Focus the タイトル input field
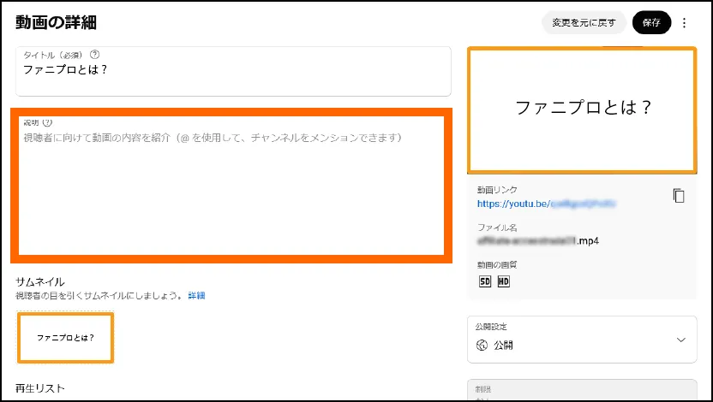This screenshot has height=402, width=713. (233, 72)
